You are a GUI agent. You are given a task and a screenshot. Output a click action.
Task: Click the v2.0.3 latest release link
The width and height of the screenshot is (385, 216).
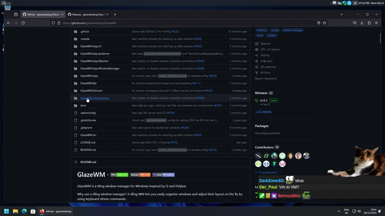[x=263, y=100]
